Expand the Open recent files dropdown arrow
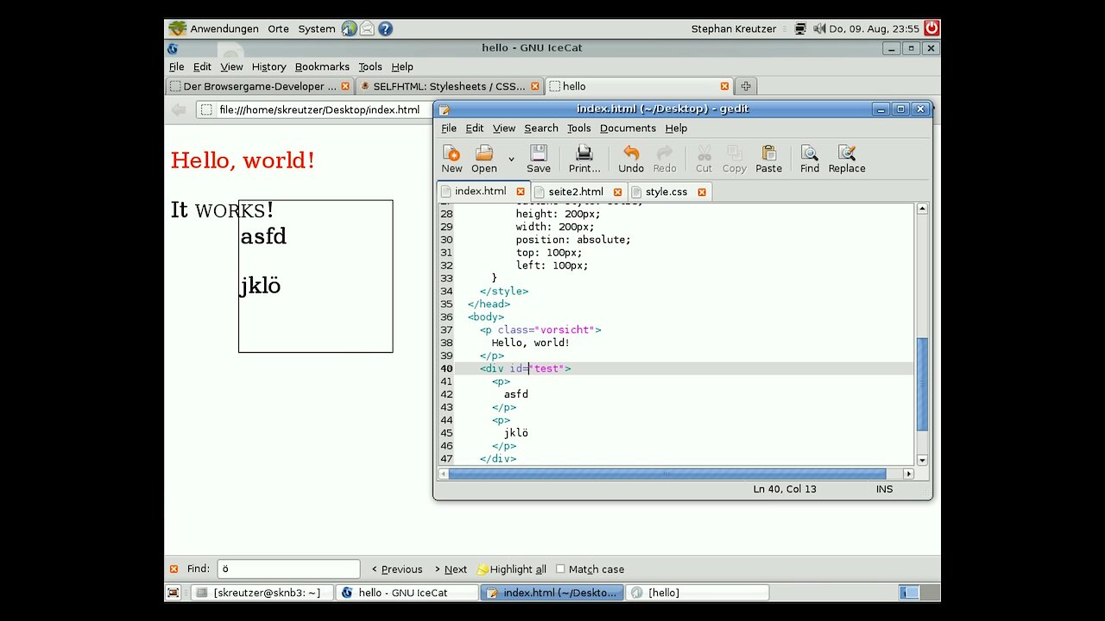Screen dimensions: 1105x621 (511, 159)
